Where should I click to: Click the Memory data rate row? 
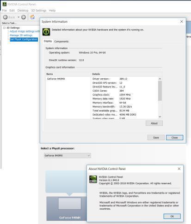pyautogui.click(x=124, y=99)
